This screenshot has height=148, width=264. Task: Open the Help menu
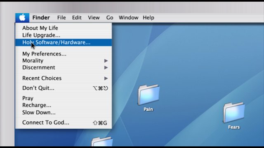tap(148, 18)
